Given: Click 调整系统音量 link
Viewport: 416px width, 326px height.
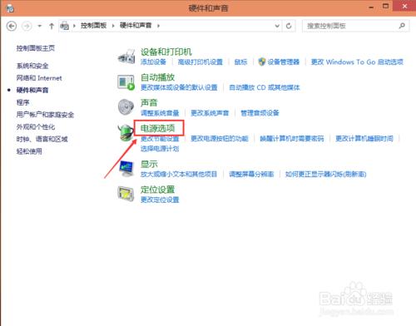Looking at the screenshot, I should coord(160,113).
